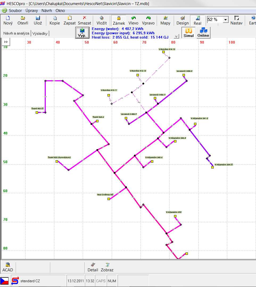Click the Online mode icon

click(x=203, y=33)
